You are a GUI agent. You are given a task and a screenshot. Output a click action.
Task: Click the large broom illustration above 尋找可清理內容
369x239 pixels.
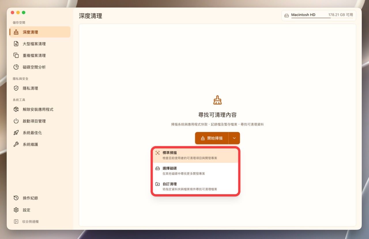[217, 100]
